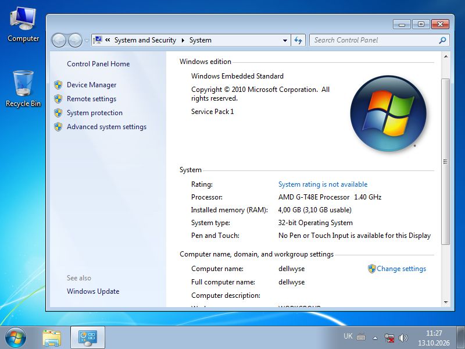Open the Start menu orb
The image size is (465, 349).
pos(16,338)
